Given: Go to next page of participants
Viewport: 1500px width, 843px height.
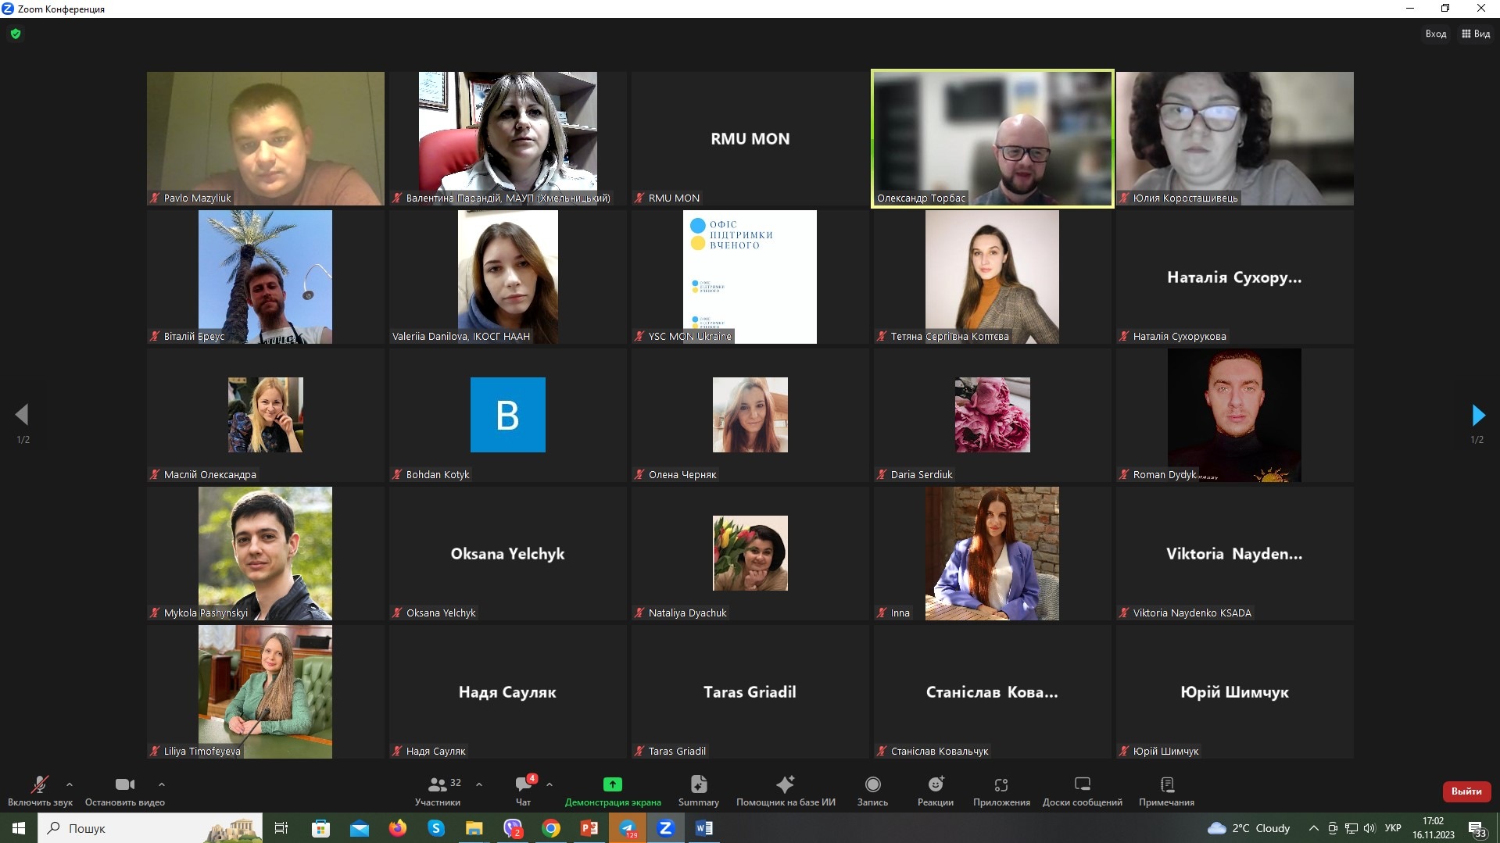Looking at the screenshot, I should click(1477, 415).
